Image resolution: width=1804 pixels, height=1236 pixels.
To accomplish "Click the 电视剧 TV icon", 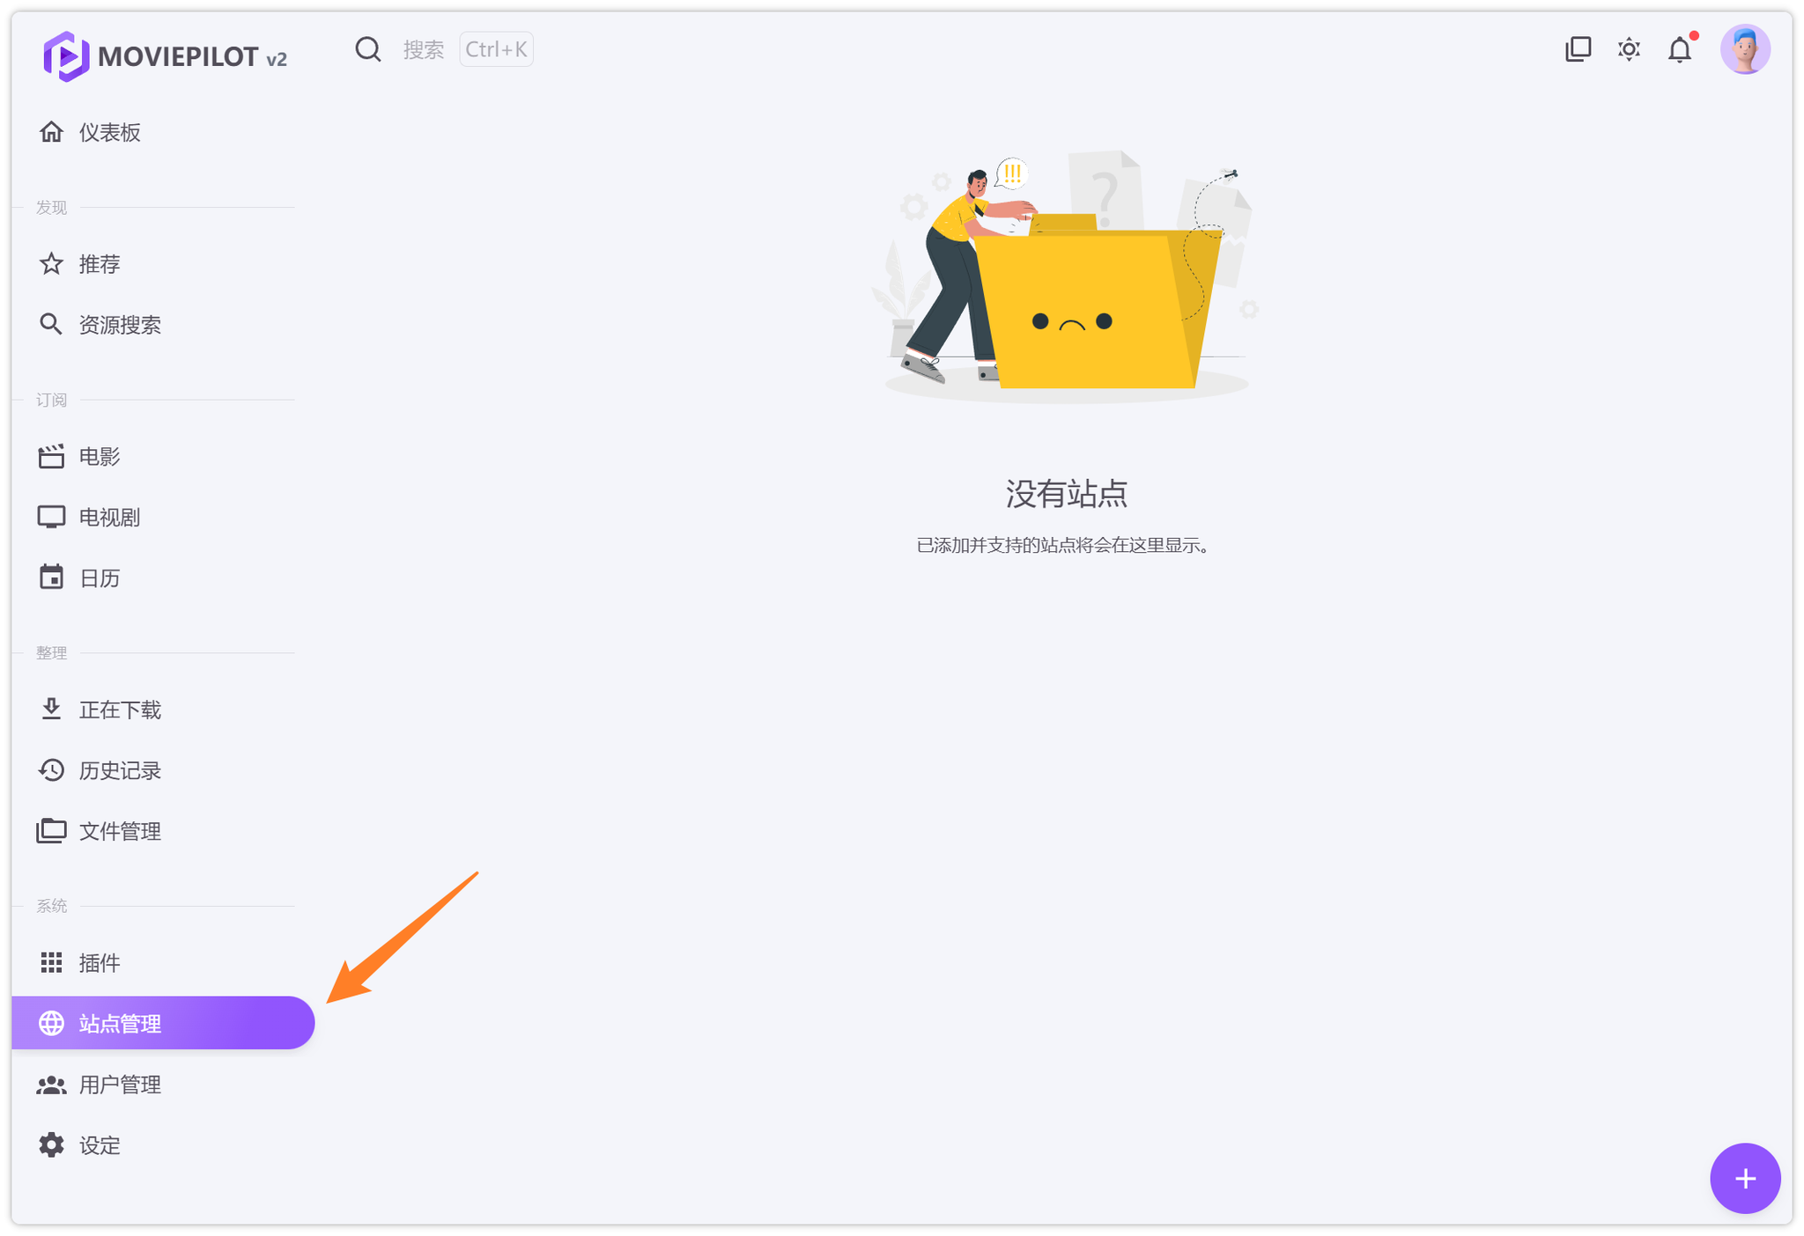I will [x=51, y=517].
